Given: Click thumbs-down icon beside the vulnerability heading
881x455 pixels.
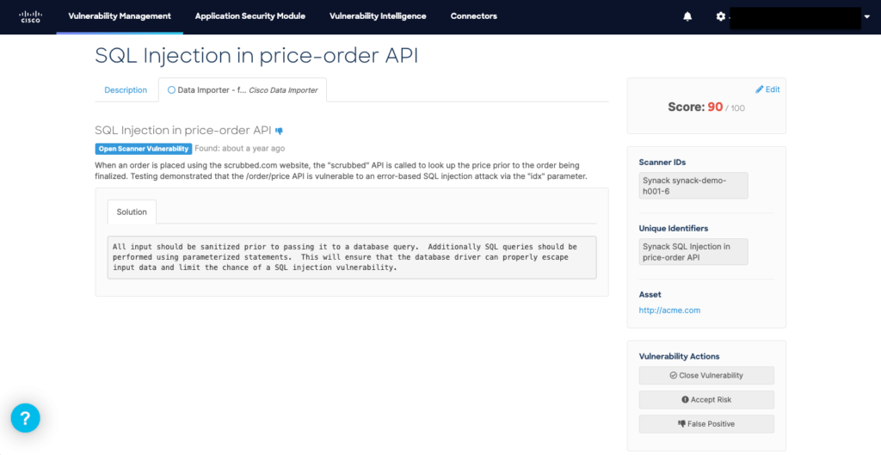Looking at the screenshot, I should tap(279, 131).
